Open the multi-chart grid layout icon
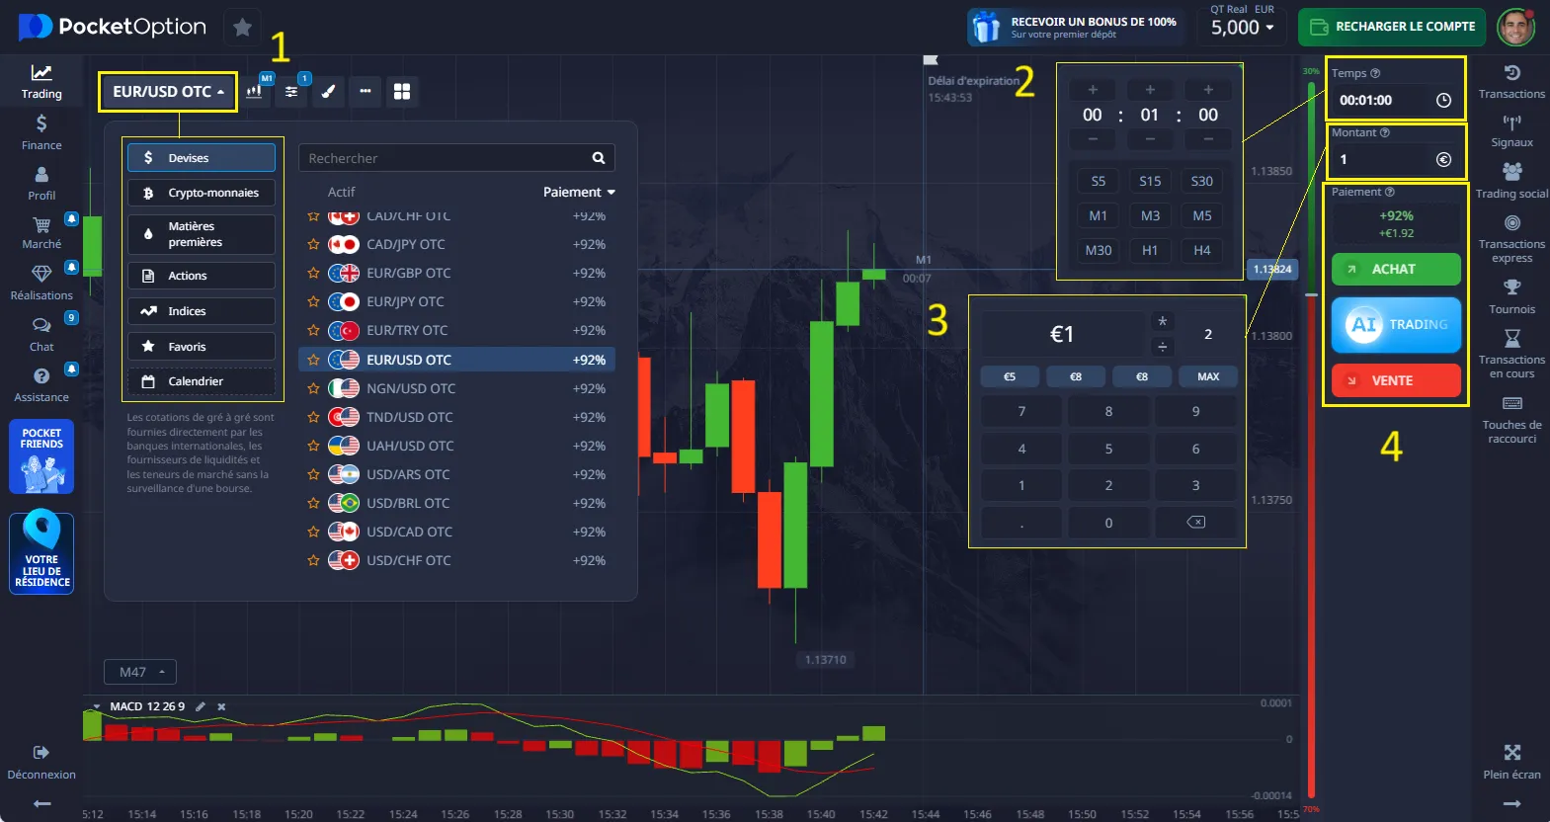Viewport: 1550px width, 822px height. pyautogui.click(x=402, y=91)
